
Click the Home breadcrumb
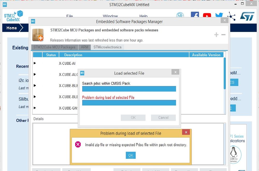click(x=12, y=28)
